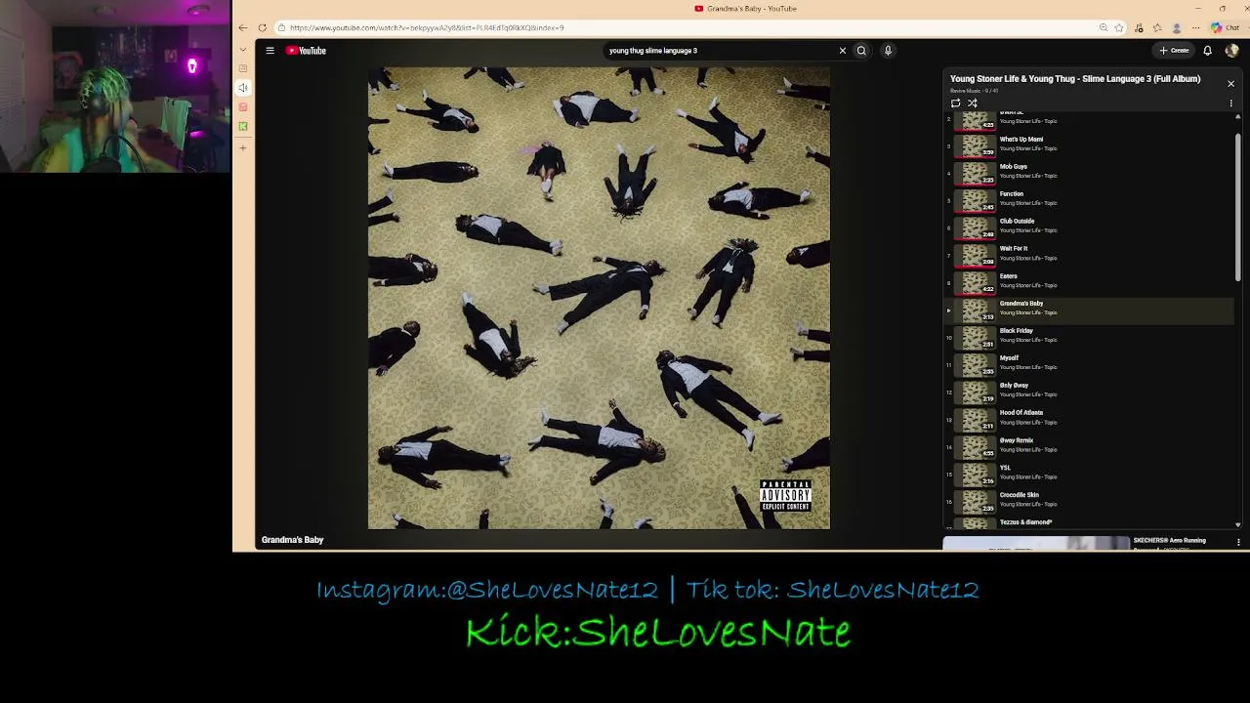Select the red icon tab in the vertical sidebar
The image size is (1250, 703).
coord(243,106)
